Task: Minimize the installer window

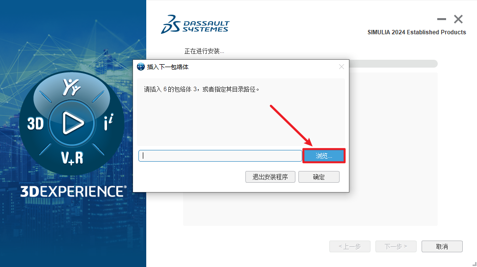Action: pyautogui.click(x=441, y=19)
